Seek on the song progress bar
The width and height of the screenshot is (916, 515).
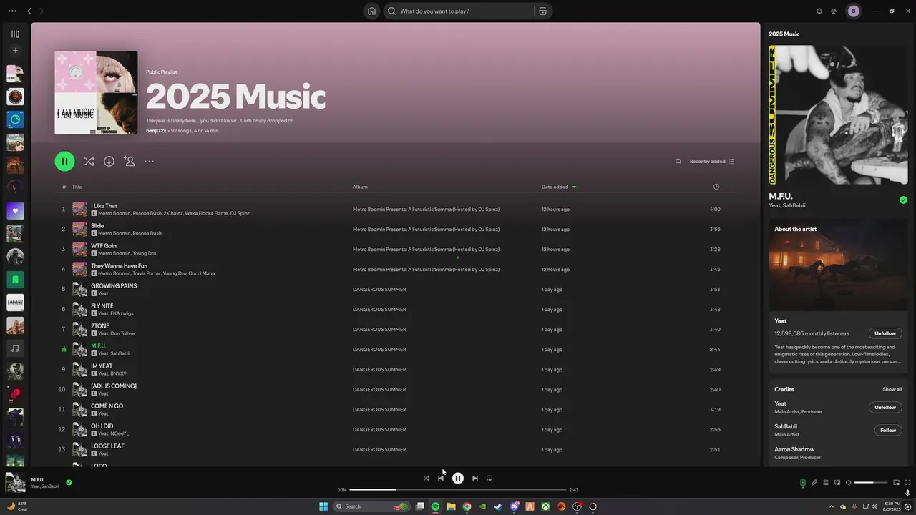(458, 490)
